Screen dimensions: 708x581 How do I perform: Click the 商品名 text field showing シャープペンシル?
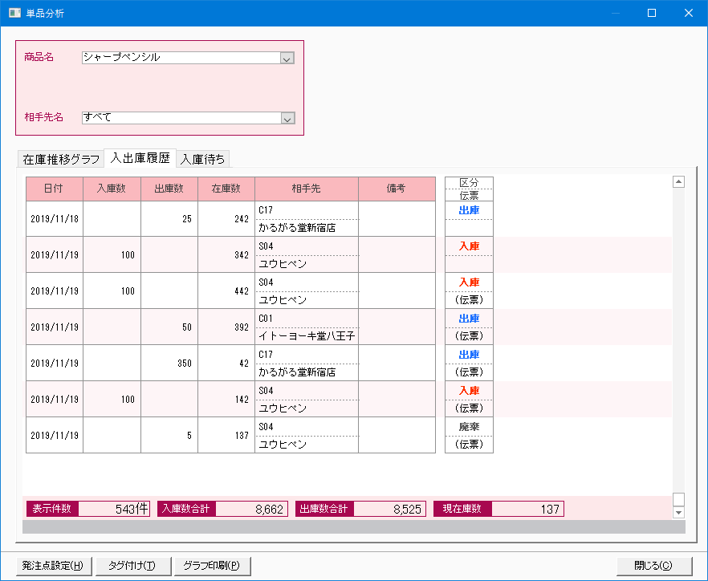pyautogui.click(x=181, y=58)
